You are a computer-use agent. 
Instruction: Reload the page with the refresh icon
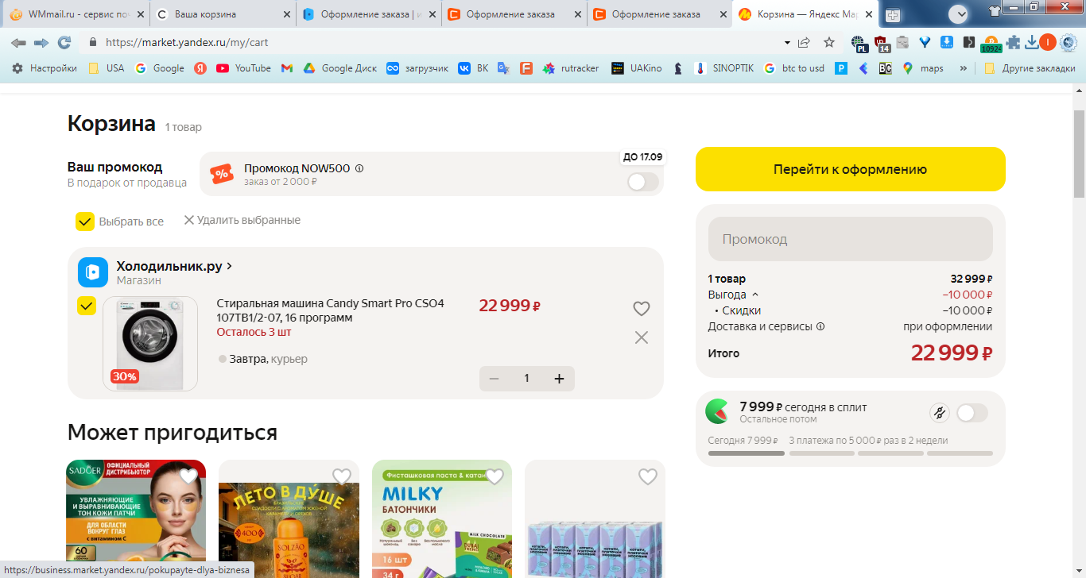(x=64, y=42)
